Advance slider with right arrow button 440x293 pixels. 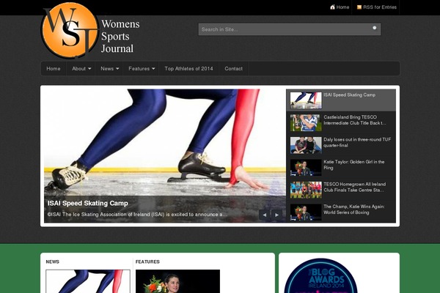[x=276, y=215]
